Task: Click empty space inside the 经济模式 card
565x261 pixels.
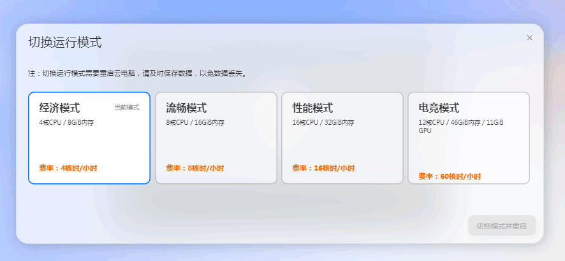Action: pos(89,145)
